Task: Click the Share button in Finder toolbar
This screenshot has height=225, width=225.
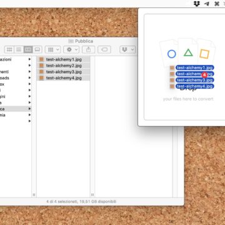Action: pyautogui.click(x=88, y=49)
